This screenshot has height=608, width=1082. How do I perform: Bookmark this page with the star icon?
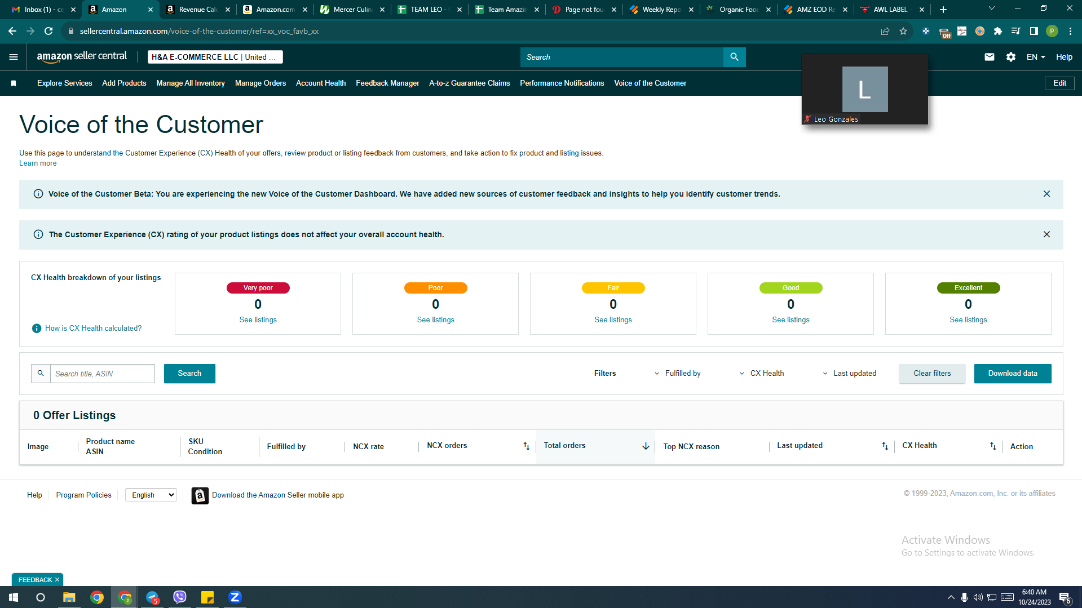click(x=903, y=31)
